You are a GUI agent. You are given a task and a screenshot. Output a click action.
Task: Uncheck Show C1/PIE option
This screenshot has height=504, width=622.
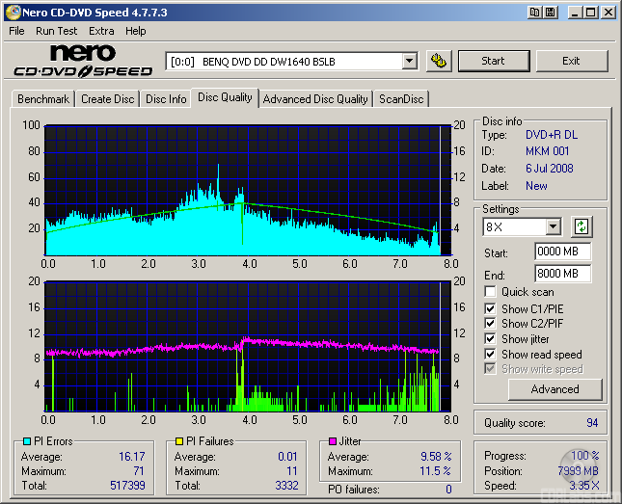click(491, 308)
